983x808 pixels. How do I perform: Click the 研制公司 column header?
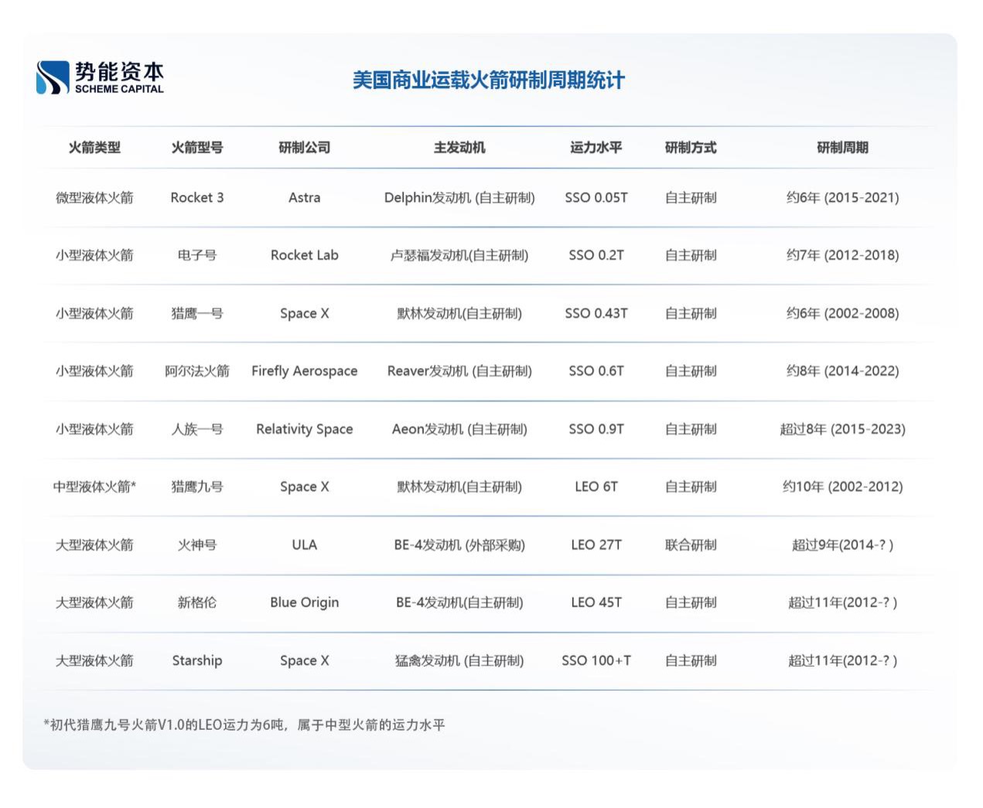(305, 148)
